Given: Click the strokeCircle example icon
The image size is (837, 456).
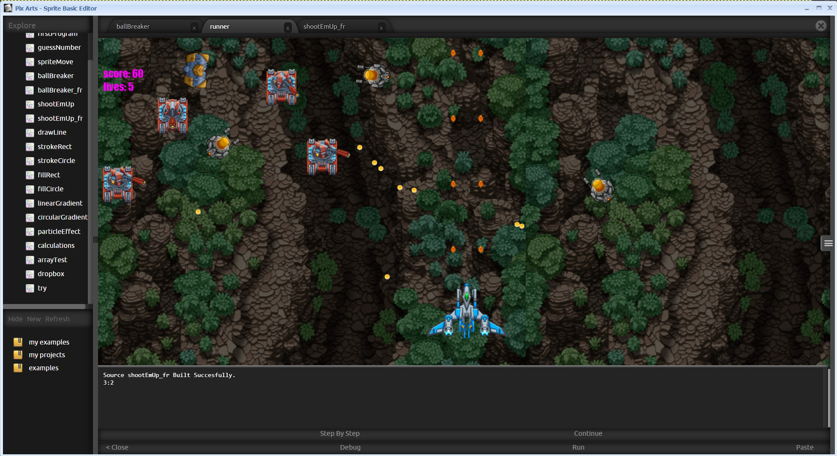Looking at the screenshot, I should [30, 160].
